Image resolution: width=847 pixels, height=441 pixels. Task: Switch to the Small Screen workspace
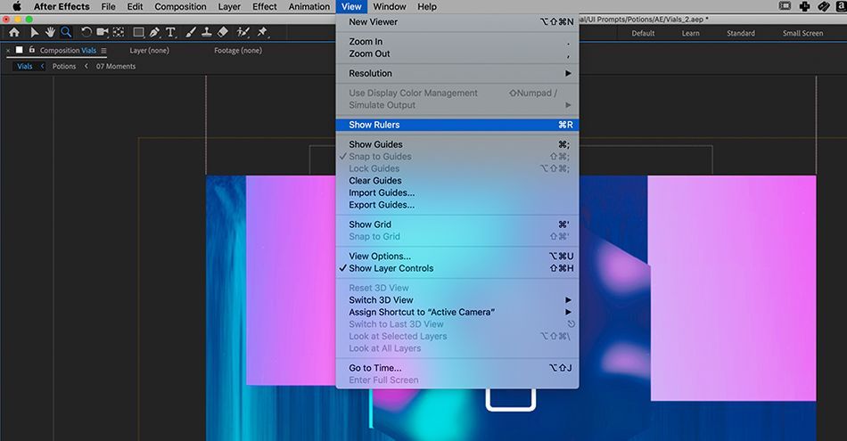point(802,33)
